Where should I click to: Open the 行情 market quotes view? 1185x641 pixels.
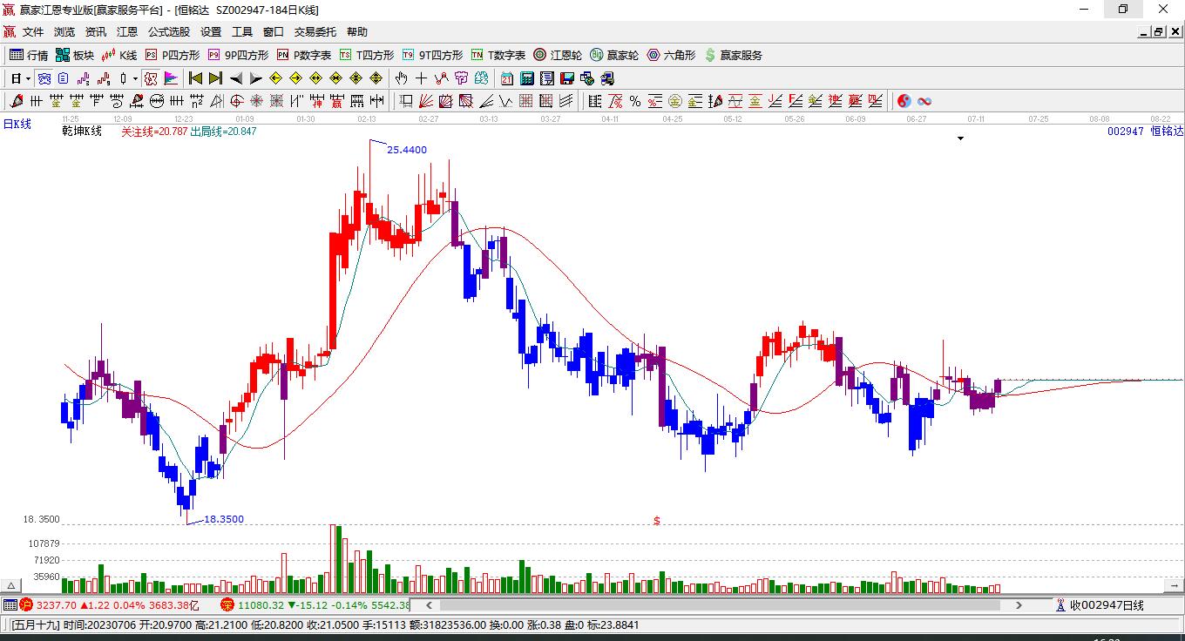coord(28,55)
